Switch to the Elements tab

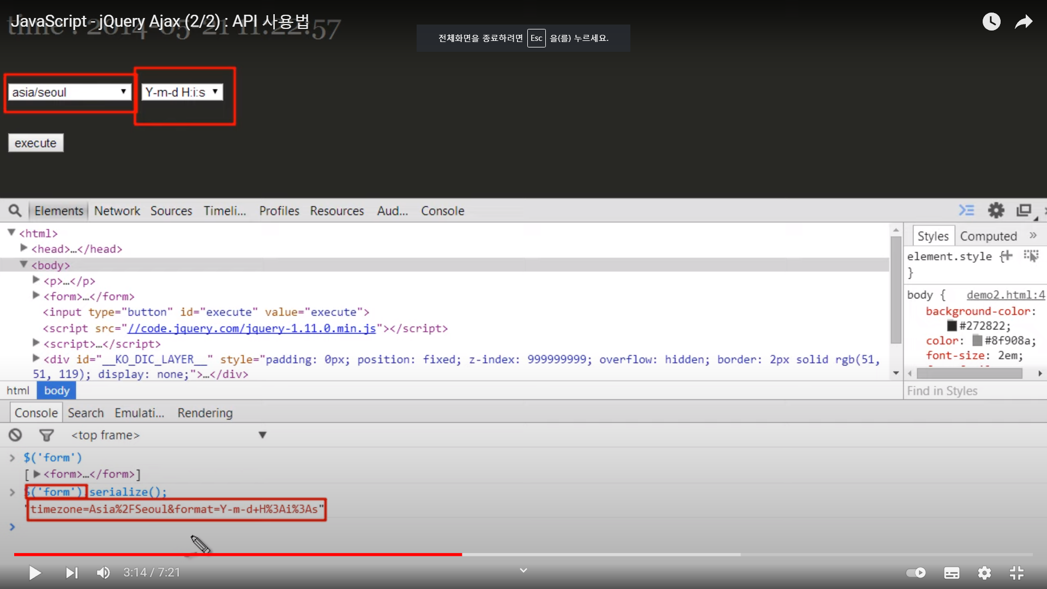coord(59,211)
